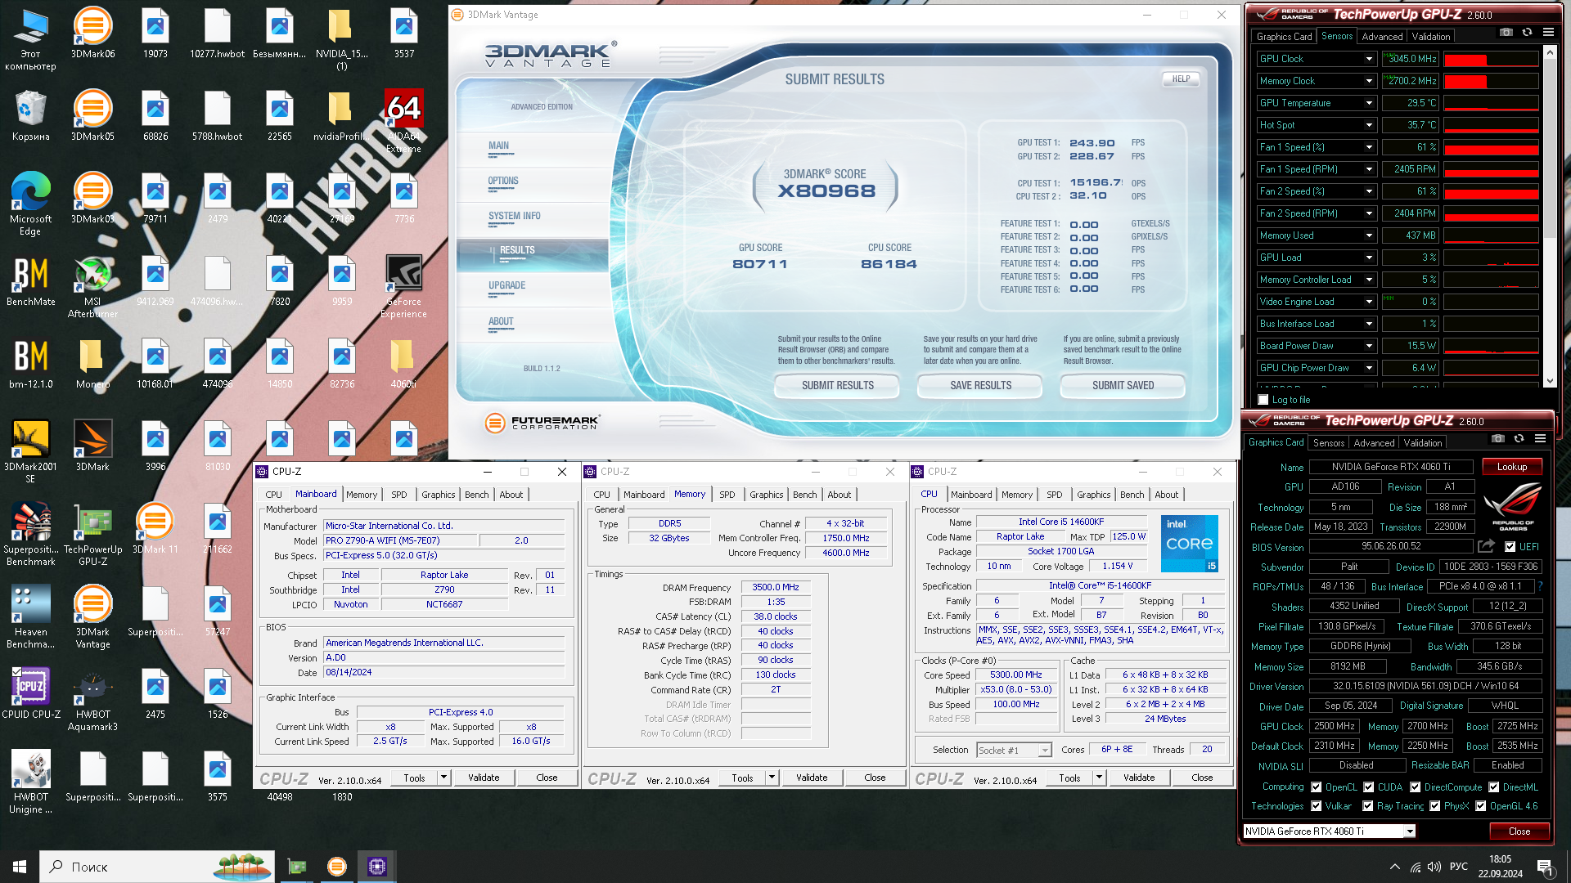Open GPU-Z Sensors hamburger menu
The height and width of the screenshot is (883, 1571).
(x=1548, y=32)
